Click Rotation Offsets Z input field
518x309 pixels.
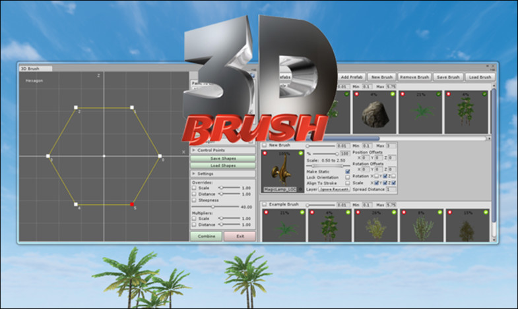coord(392,169)
